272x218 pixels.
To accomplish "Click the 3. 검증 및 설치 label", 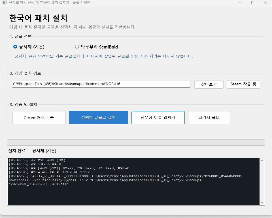I will click(24, 105).
